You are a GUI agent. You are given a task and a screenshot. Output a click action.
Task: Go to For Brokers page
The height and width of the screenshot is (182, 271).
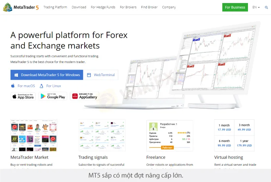tap(128, 7)
